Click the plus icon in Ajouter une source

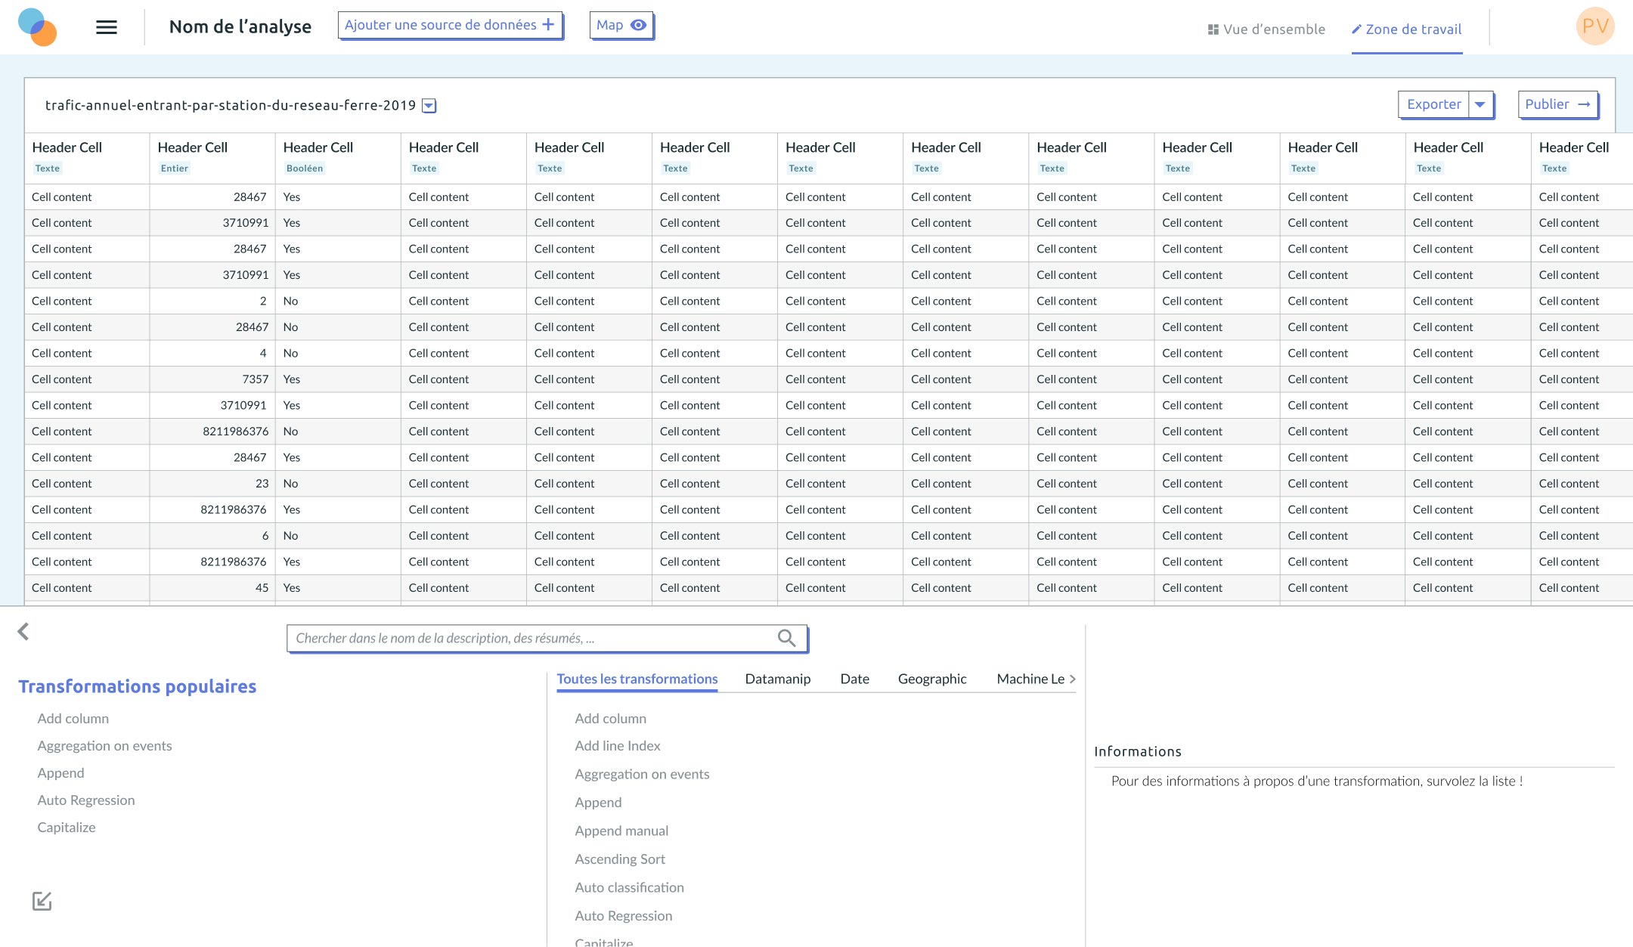pyautogui.click(x=548, y=25)
